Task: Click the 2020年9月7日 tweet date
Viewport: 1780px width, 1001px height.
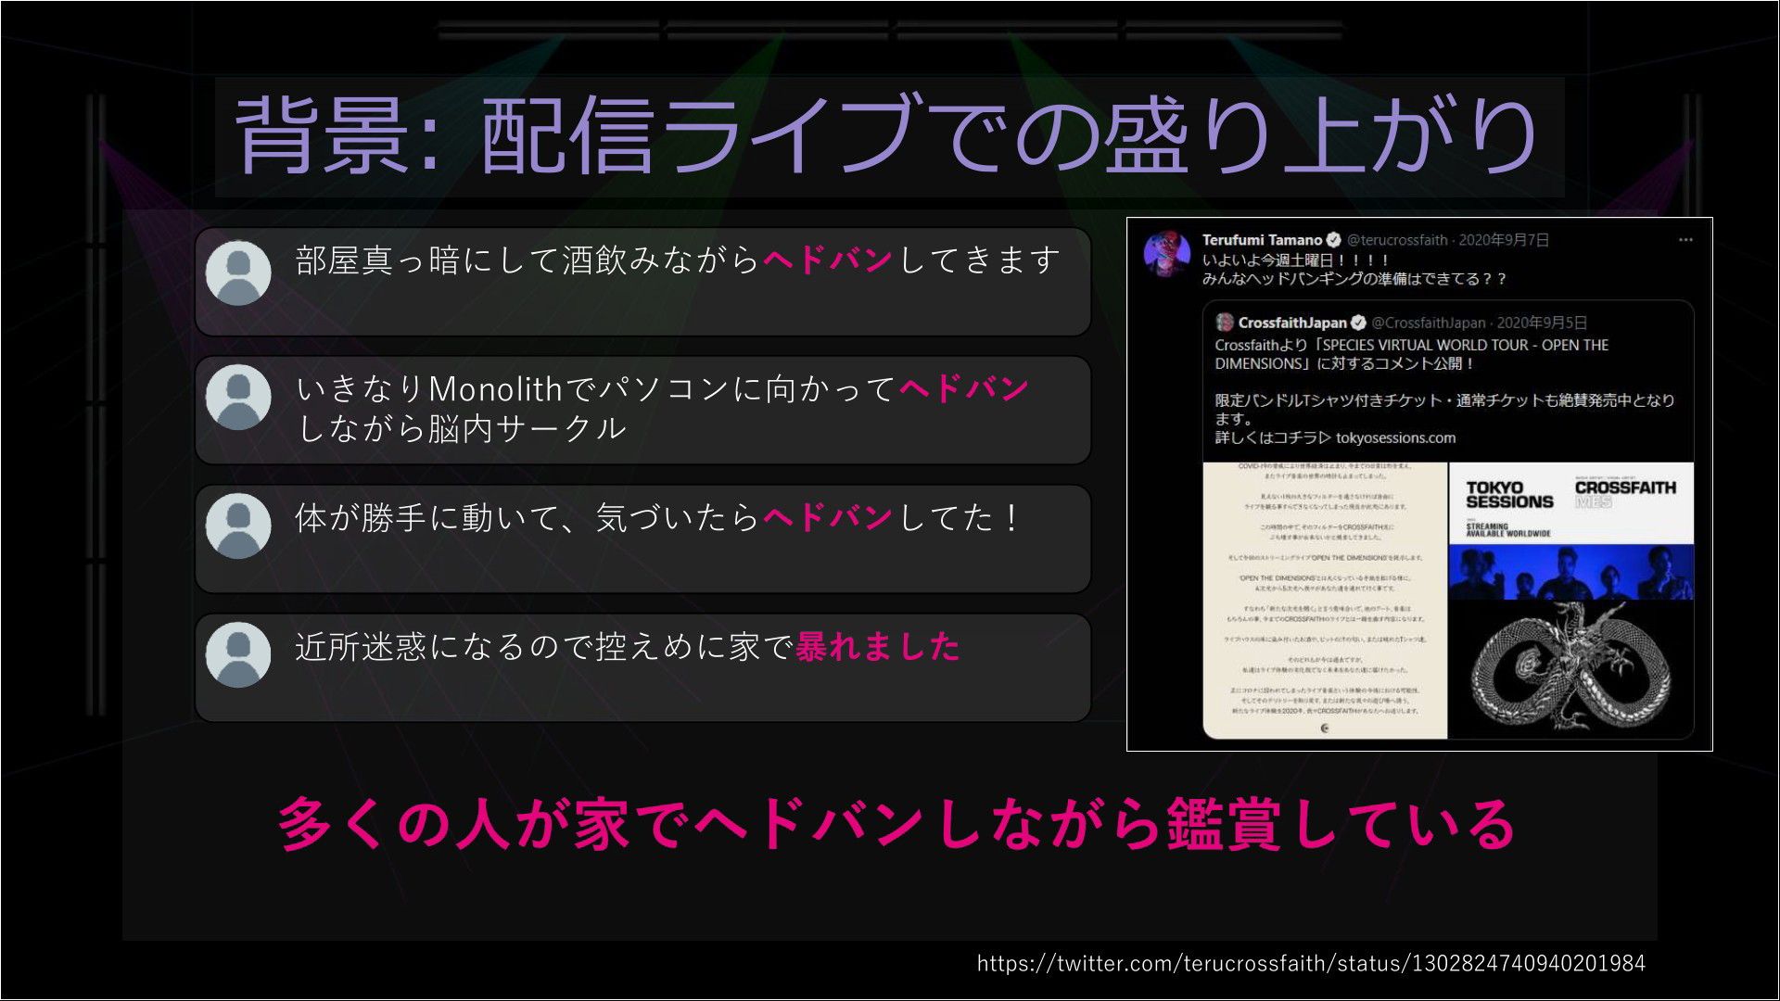Action: tap(1504, 240)
